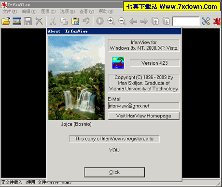
Task: Delete file with the X toolbar icon
Action: pos(39,21)
